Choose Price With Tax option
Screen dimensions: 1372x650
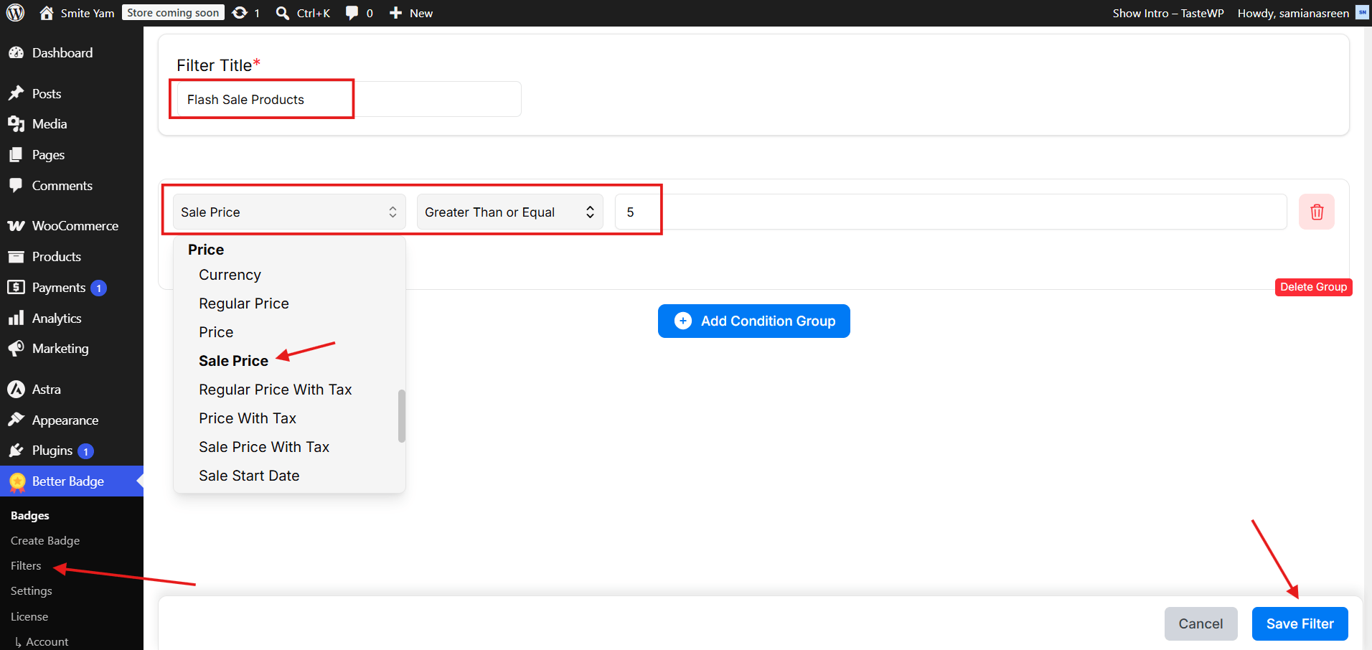tap(248, 418)
